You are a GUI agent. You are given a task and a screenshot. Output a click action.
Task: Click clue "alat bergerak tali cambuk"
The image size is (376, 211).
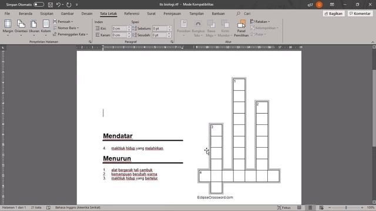(132, 170)
